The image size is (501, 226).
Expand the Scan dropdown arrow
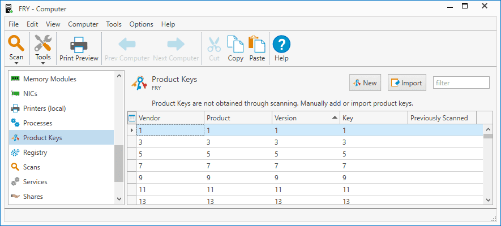click(x=16, y=63)
